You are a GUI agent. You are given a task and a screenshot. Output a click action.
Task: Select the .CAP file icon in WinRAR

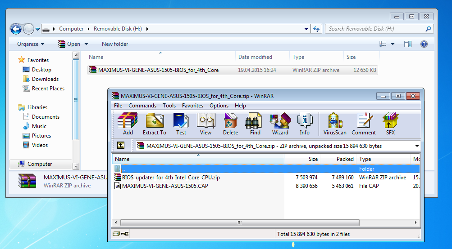pos(118,186)
